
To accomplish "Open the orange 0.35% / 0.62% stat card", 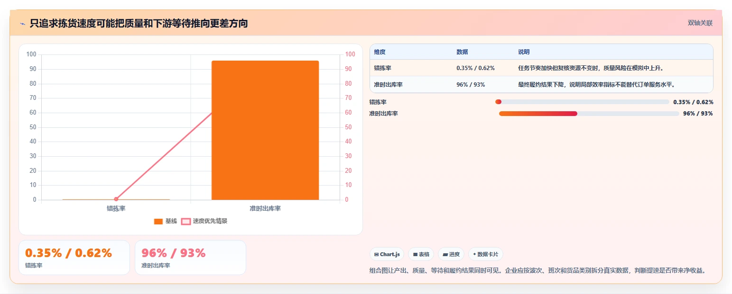I will click(x=74, y=258).
